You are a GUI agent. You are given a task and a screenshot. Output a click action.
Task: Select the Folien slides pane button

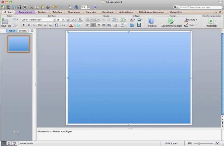(x=12, y=31)
